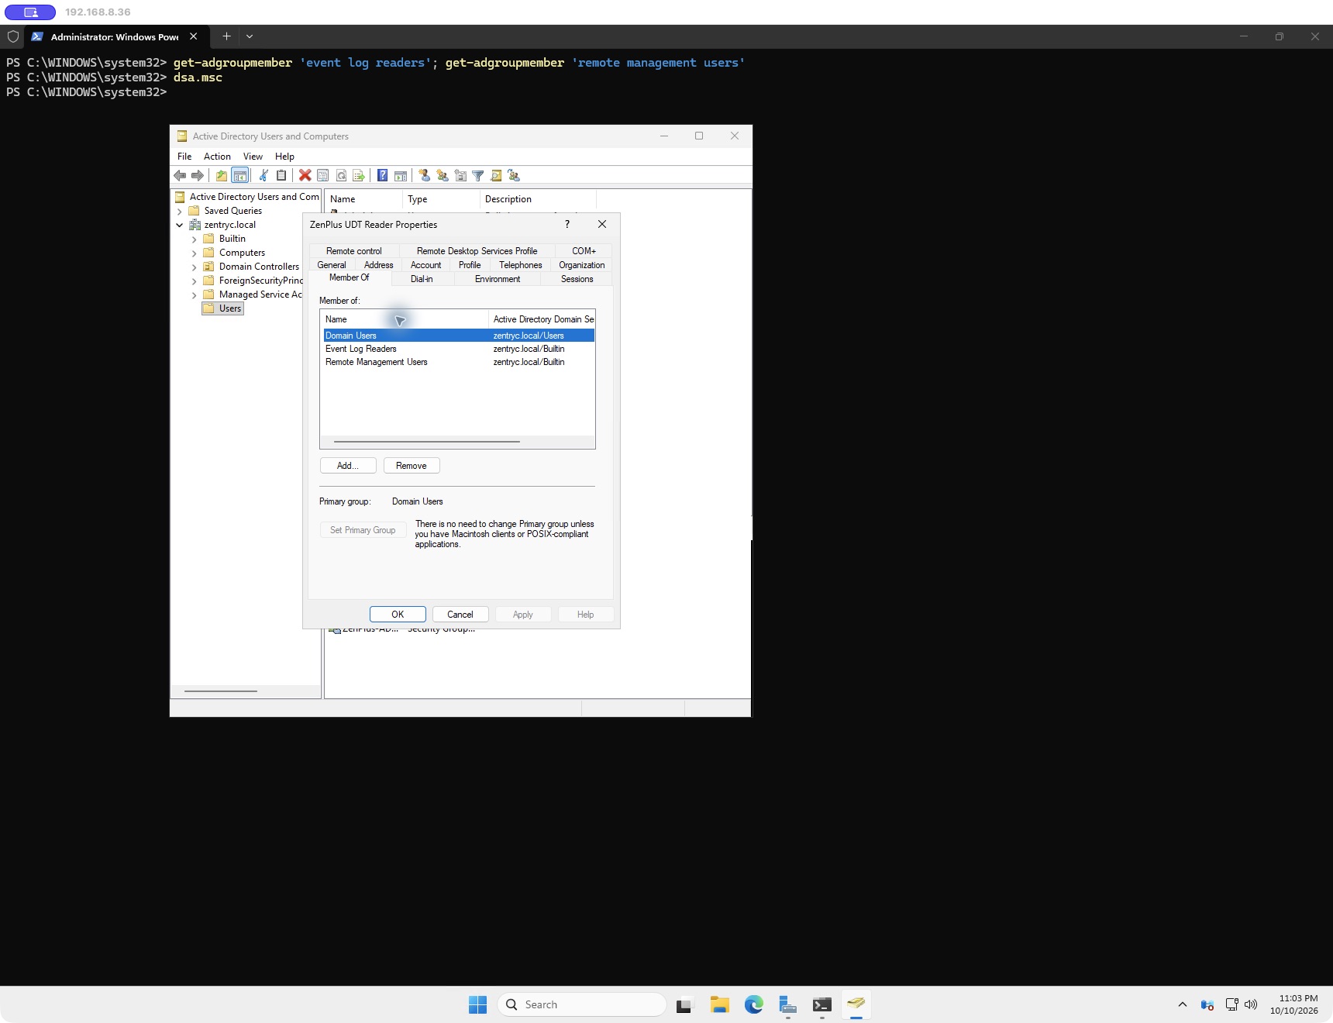Select Event Log Readers group row

(x=459, y=349)
